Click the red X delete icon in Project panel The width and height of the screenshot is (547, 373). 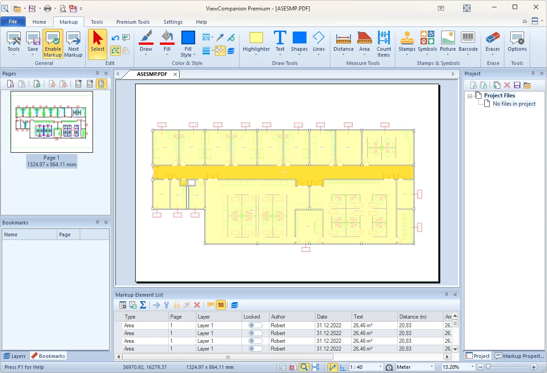tap(507, 85)
